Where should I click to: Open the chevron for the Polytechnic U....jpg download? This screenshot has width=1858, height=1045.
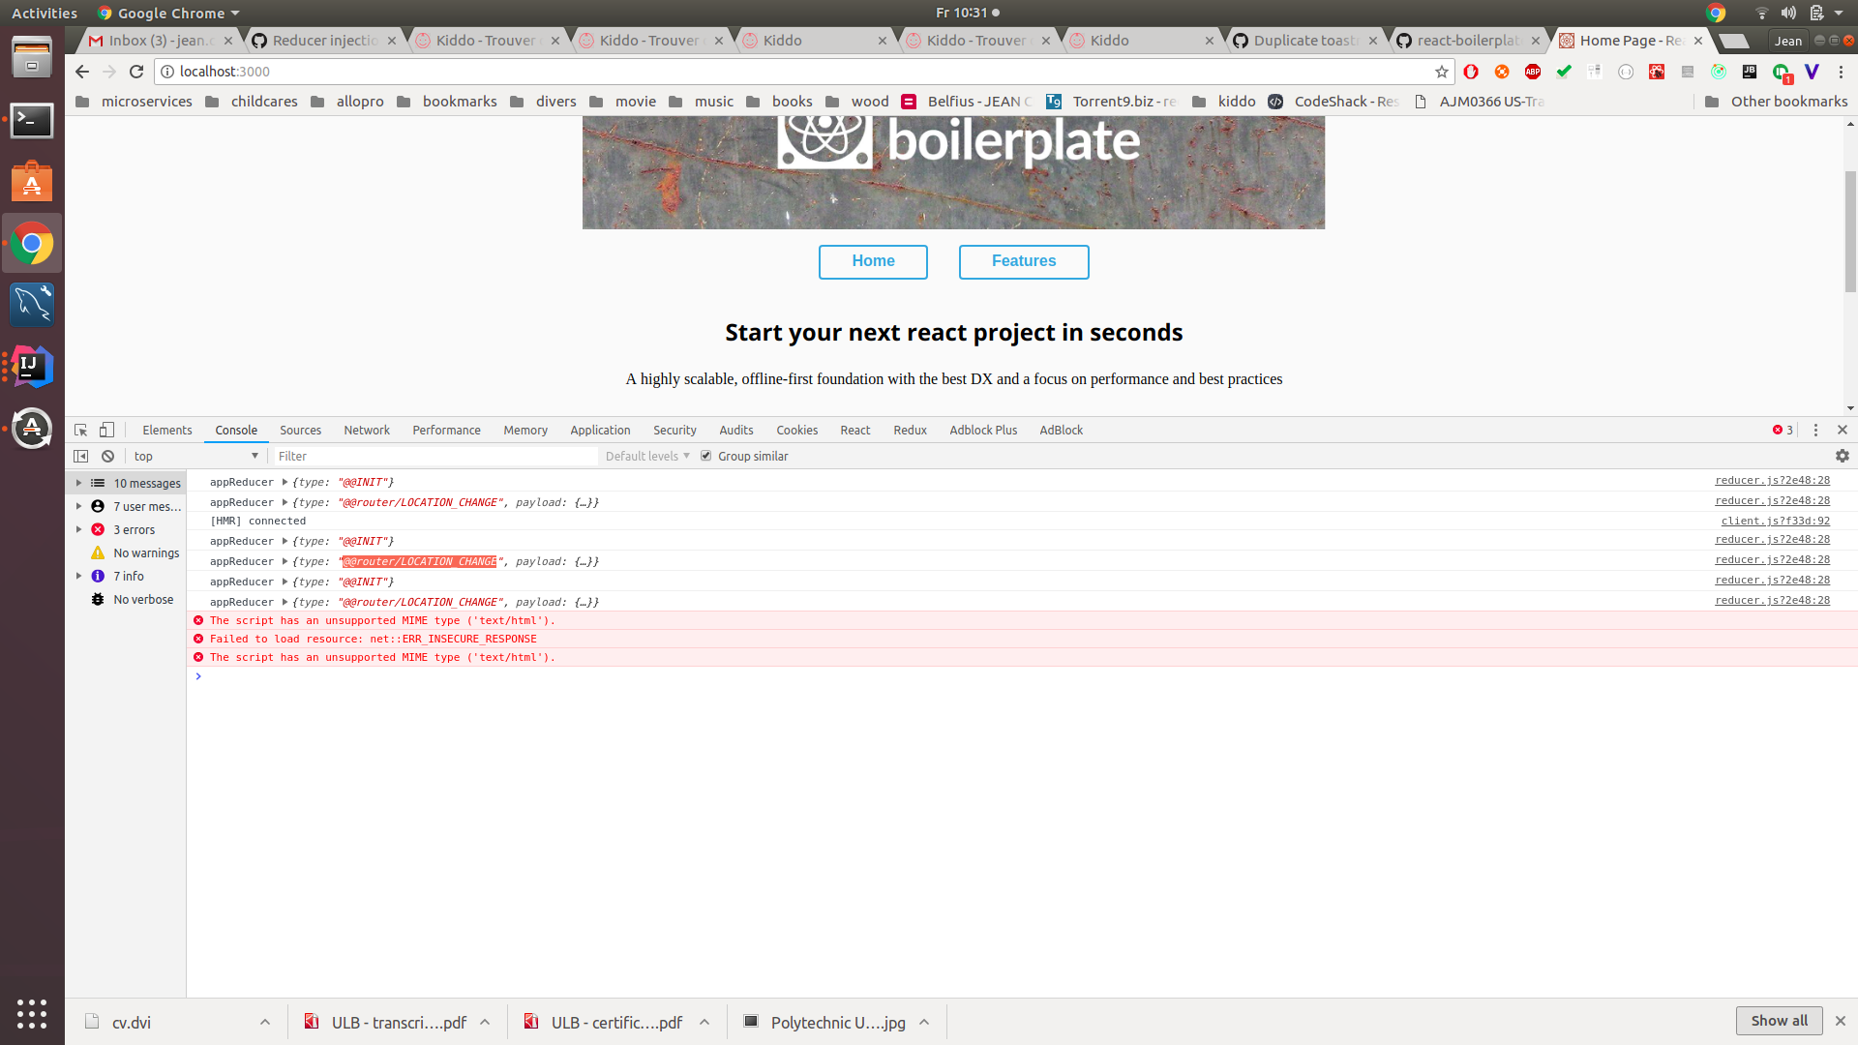point(924,1022)
